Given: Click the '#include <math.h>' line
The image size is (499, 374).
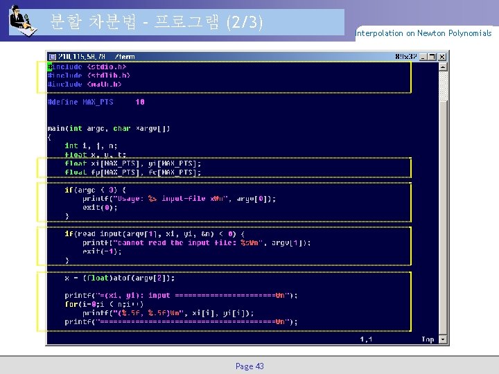Looking at the screenshot, I should click(x=85, y=84).
